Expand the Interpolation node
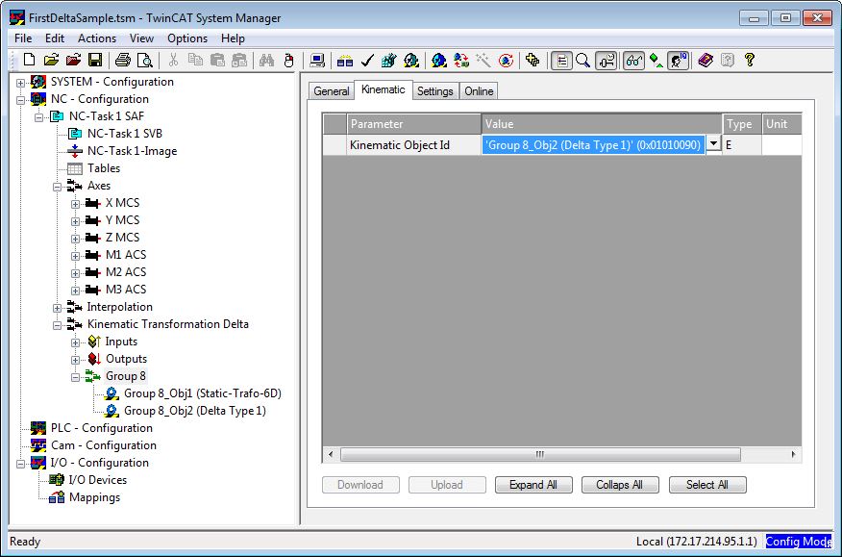This screenshot has width=842, height=557. [57, 308]
